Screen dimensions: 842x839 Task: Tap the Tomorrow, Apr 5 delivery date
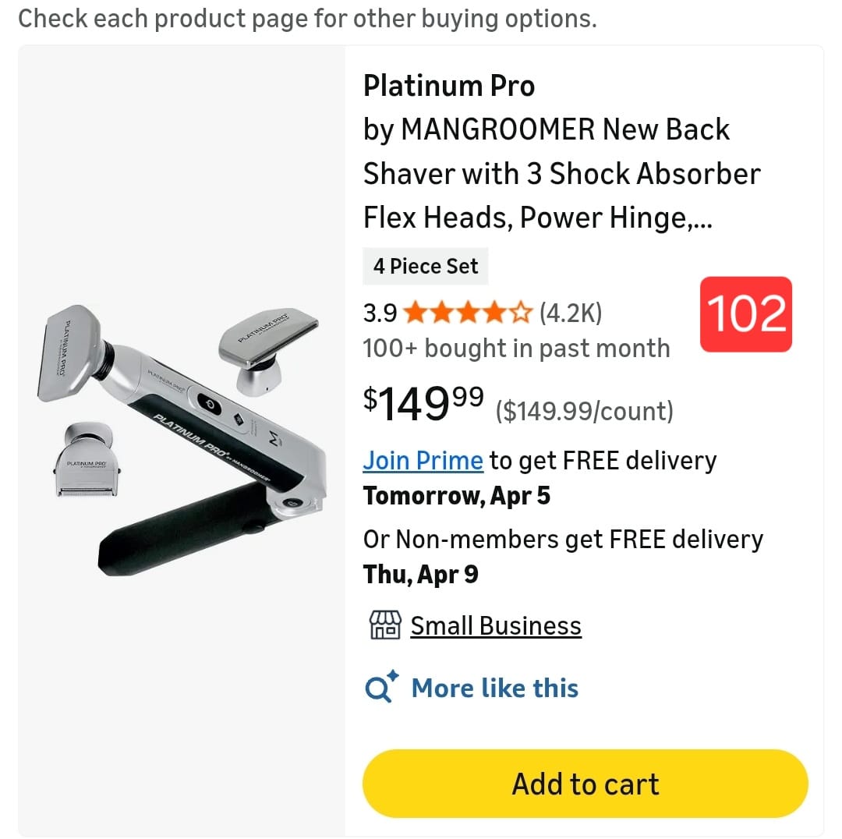click(457, 496)
